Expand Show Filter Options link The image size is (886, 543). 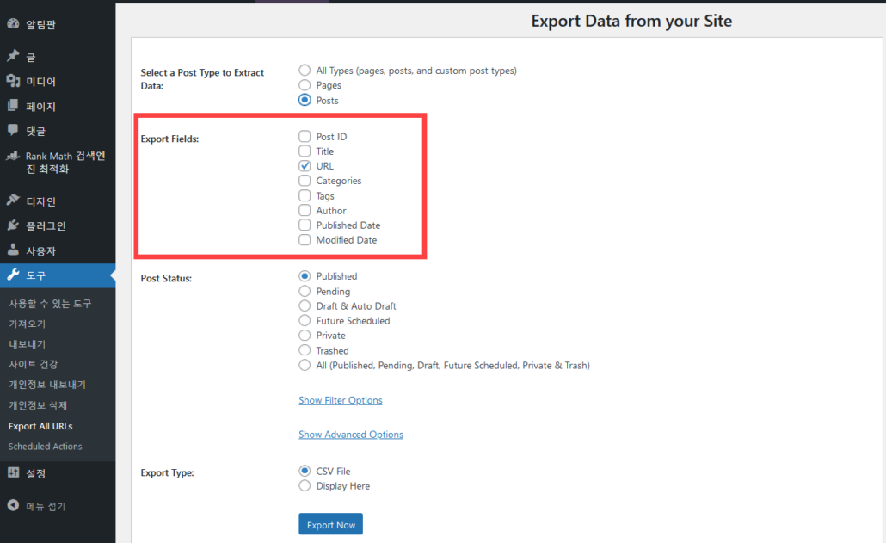[x=340, y=400]
